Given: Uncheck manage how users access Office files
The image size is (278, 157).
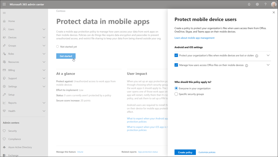Looking at the screenshot, I should (176, 65).
